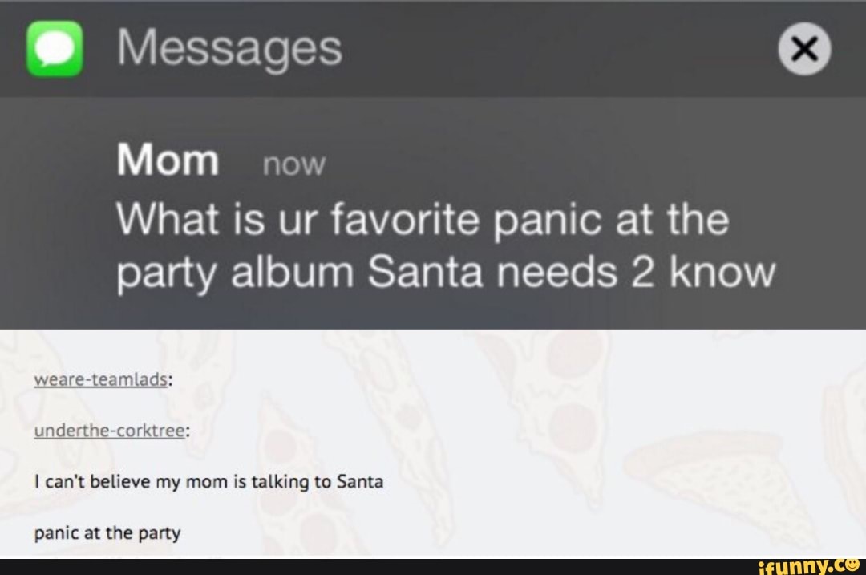This screenshot has width=866, height=575.
Task: Click the "now" timestamp
Action: click(294, 164)
